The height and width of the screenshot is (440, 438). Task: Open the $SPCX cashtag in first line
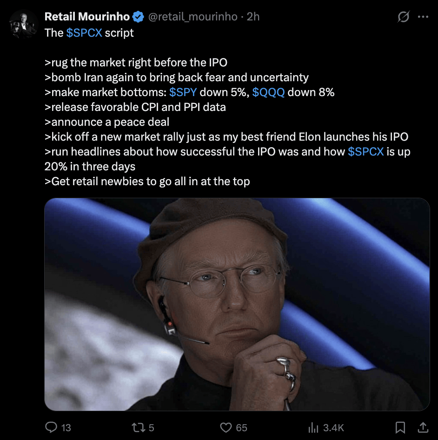tap(84, 33)
